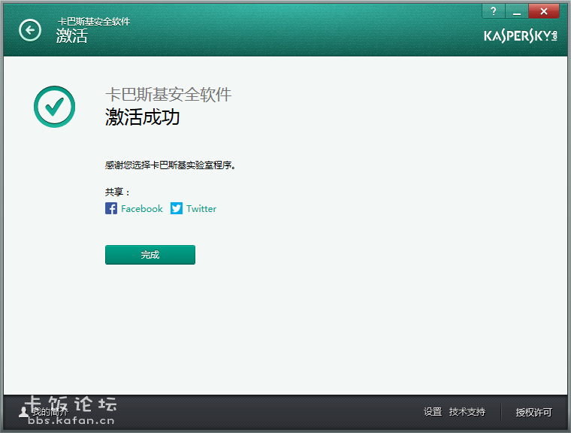Viewport: 571px width, 433px height.
Task: Click the 感谢您选择卡巴斯基实验室程序 message
Action: (171, 165)
